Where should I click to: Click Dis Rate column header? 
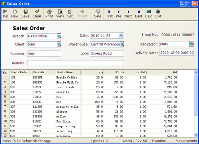pyautogui.click(x=135, y=72)
